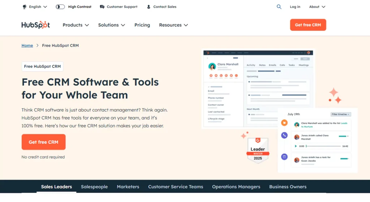Click the Customer Support chat icon
This screenshot has height=202, width=370.
pos(102,7)
